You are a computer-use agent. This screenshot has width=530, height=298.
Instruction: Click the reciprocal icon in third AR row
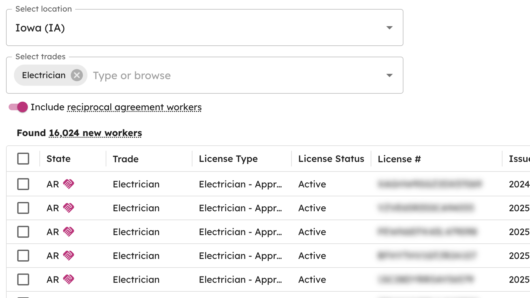click(69, 231)
